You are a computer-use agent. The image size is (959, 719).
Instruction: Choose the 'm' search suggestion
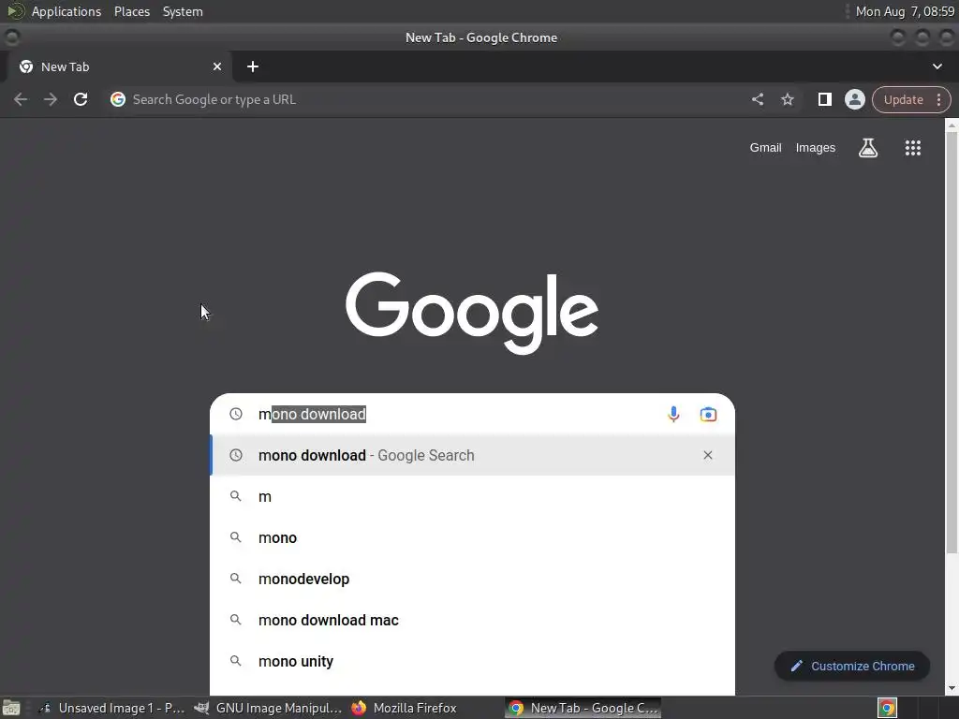472,496
